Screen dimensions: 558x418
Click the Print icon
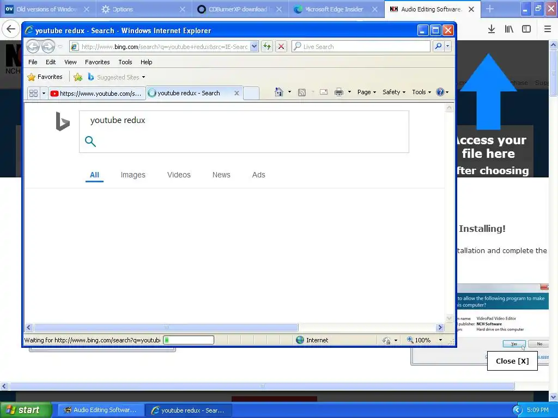tap(339, 92)
